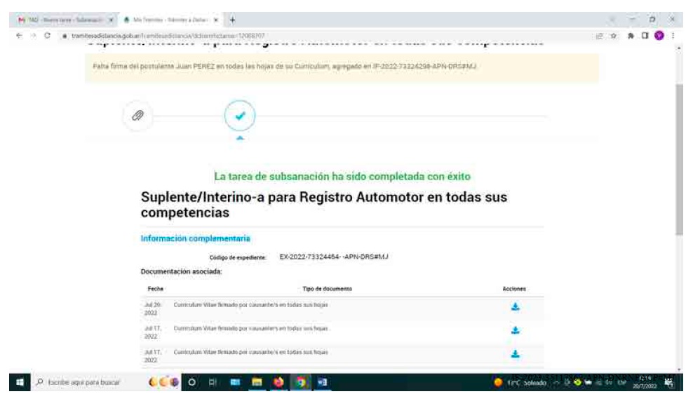Screen dimensions: 693x401
Task: Click the checkmark completed step icon
Action: pyautogui.click(x=240, y=116)
